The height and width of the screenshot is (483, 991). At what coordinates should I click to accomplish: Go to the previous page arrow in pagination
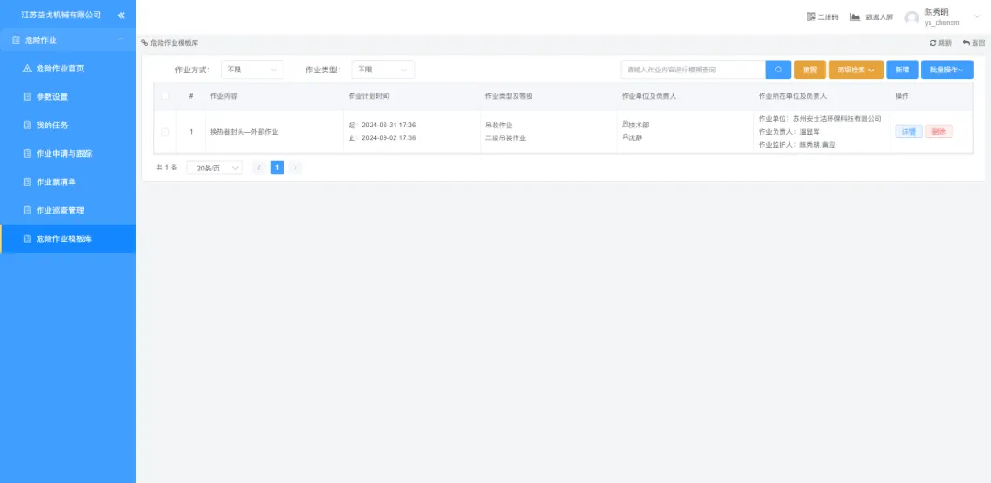tap(259, 168)
